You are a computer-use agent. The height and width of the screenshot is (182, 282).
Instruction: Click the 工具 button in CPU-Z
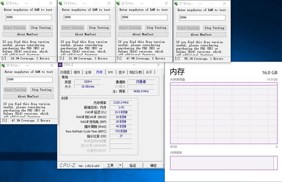(x=110, y=165)
